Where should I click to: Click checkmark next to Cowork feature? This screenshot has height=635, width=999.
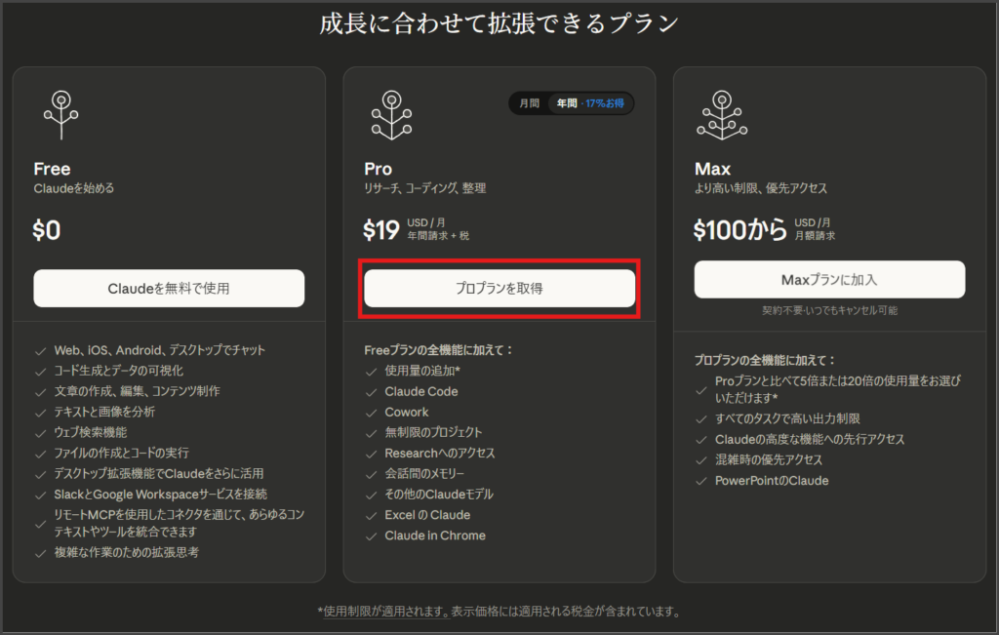(x=371, y=413)
